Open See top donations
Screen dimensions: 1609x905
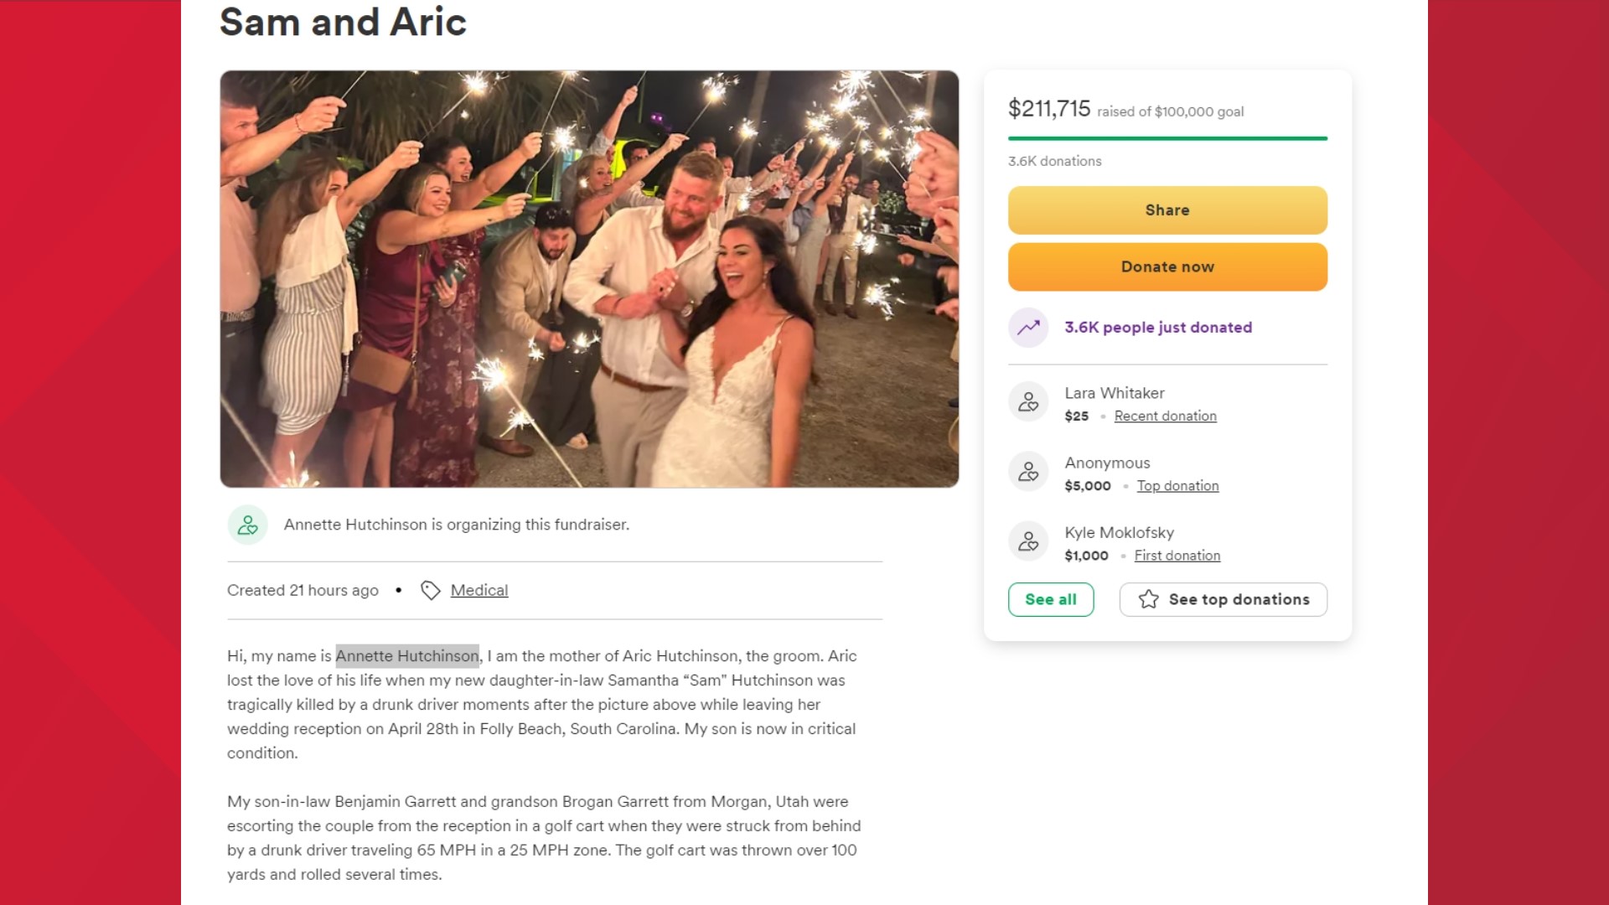[1223, 599]
